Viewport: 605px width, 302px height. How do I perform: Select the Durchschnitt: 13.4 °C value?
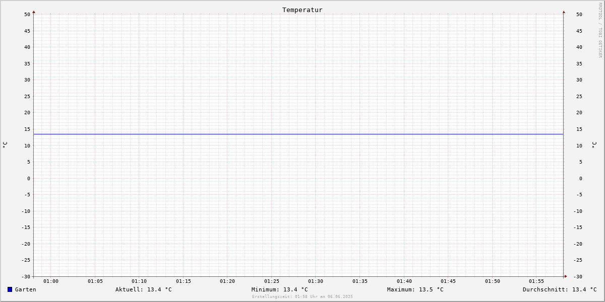(560, 289)
